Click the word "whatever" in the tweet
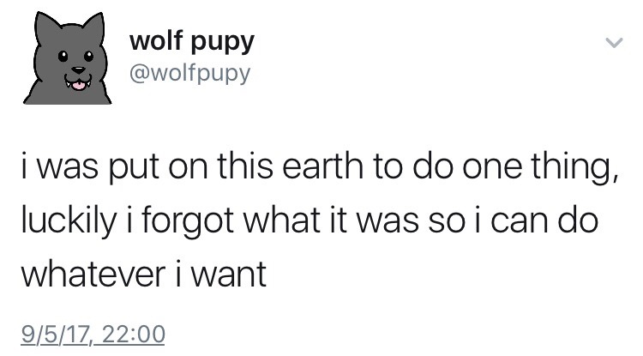This screenshot has width=643, height=356. (x=93, y=274)
